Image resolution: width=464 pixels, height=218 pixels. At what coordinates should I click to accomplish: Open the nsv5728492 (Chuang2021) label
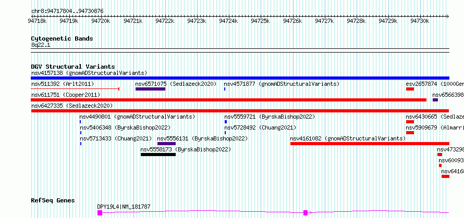[x=260, y=127]
